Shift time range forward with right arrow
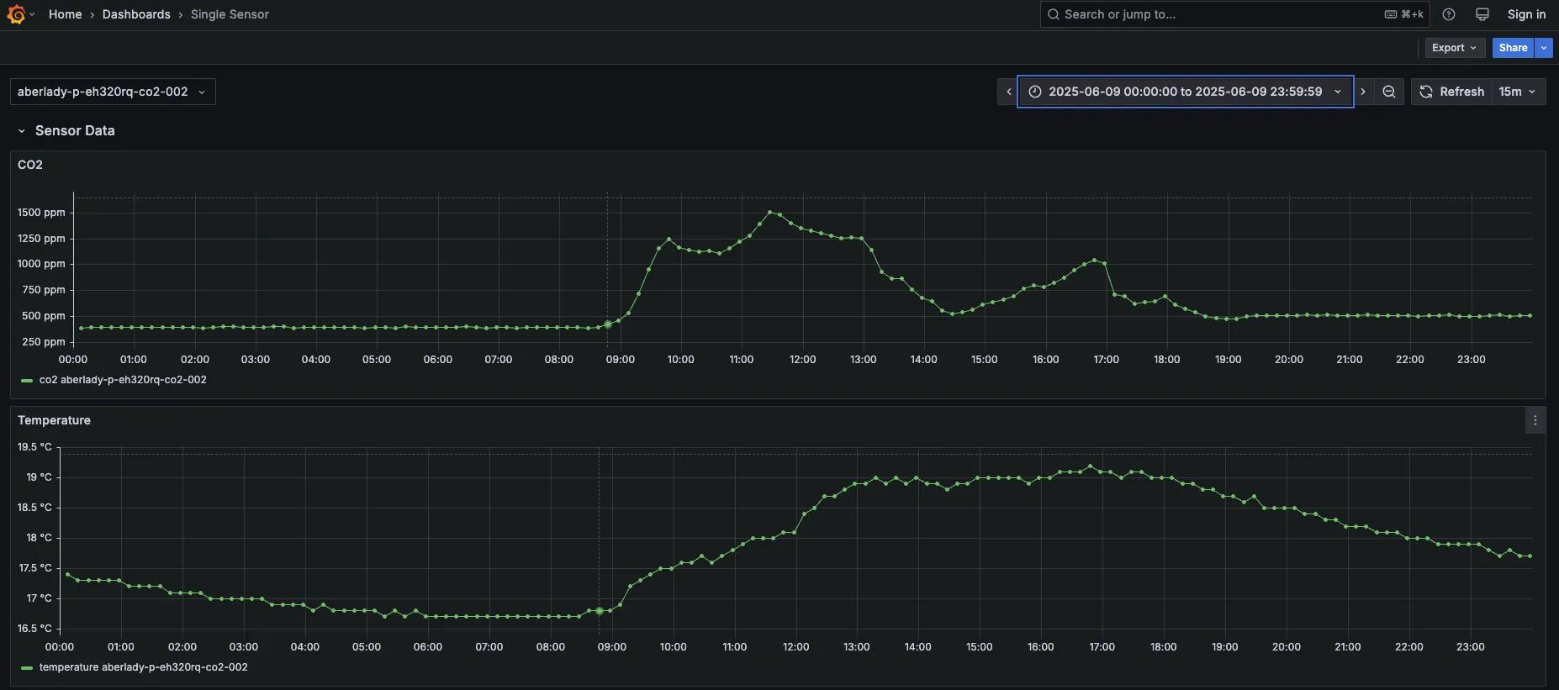 click(1363, 92)
